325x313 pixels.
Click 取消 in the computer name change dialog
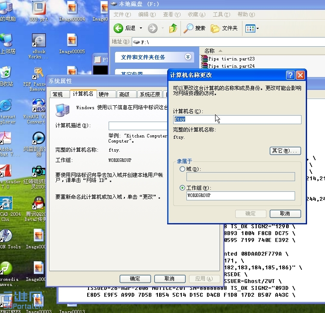(x=285, y=214)
